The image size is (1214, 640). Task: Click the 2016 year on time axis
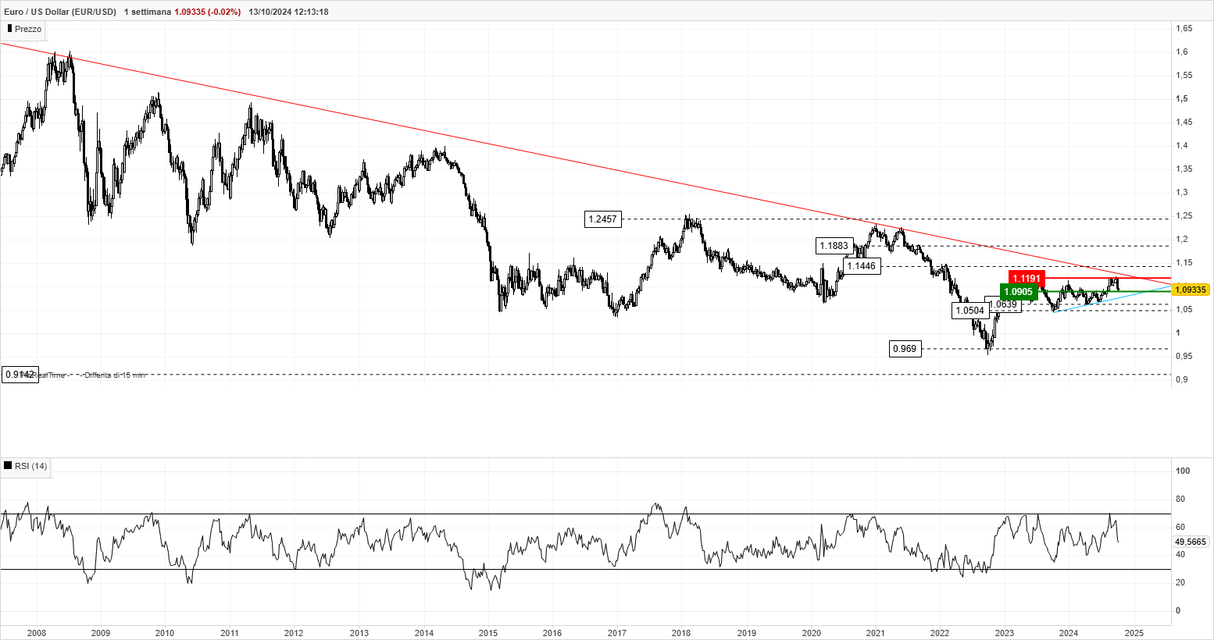552,633
